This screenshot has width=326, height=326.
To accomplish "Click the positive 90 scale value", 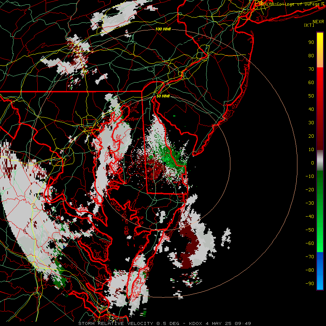I will (x=311, y=42).
